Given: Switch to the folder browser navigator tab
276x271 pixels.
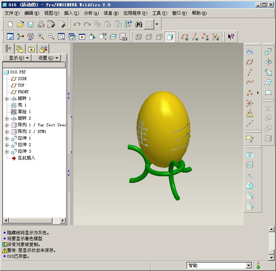Looking at the screenshot, I should pos(20,49).
